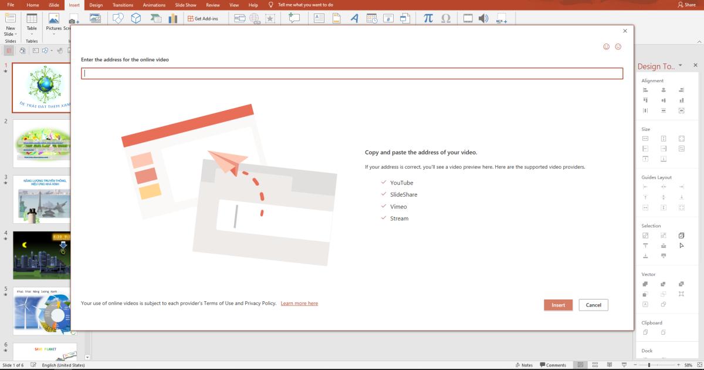Viewport: 704px width, 370px height.
Task: Open the Symbol dialog via Ω icon
Action: pos(446,18)
